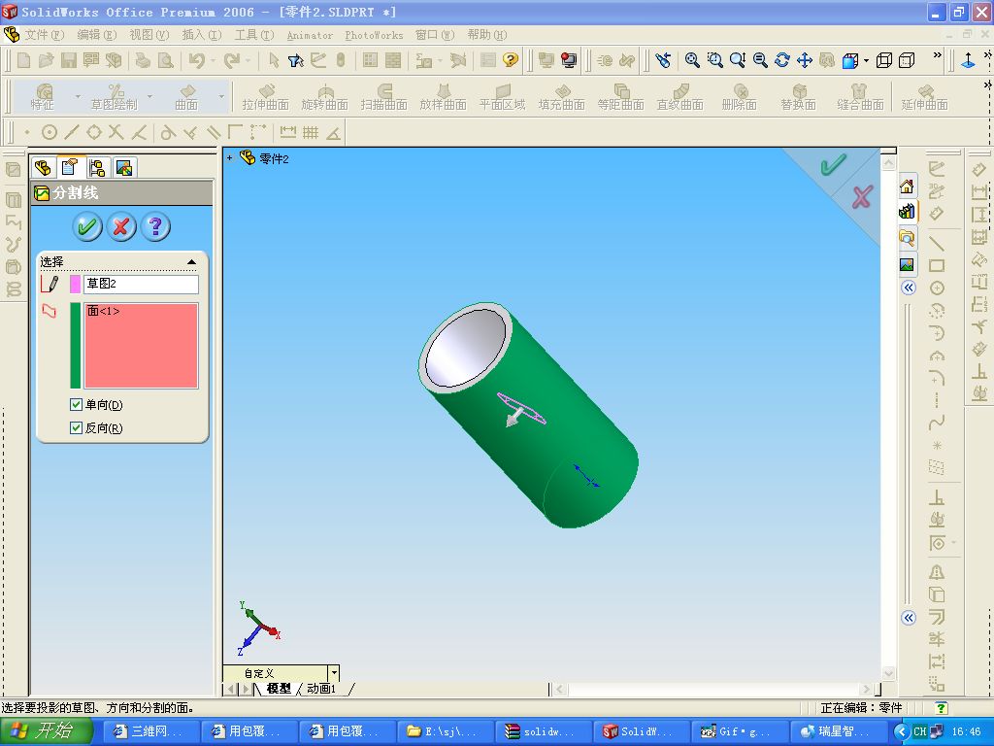The image size is (994, 746).
Task: Open the 帮助(H) menu
Action: 487,35
